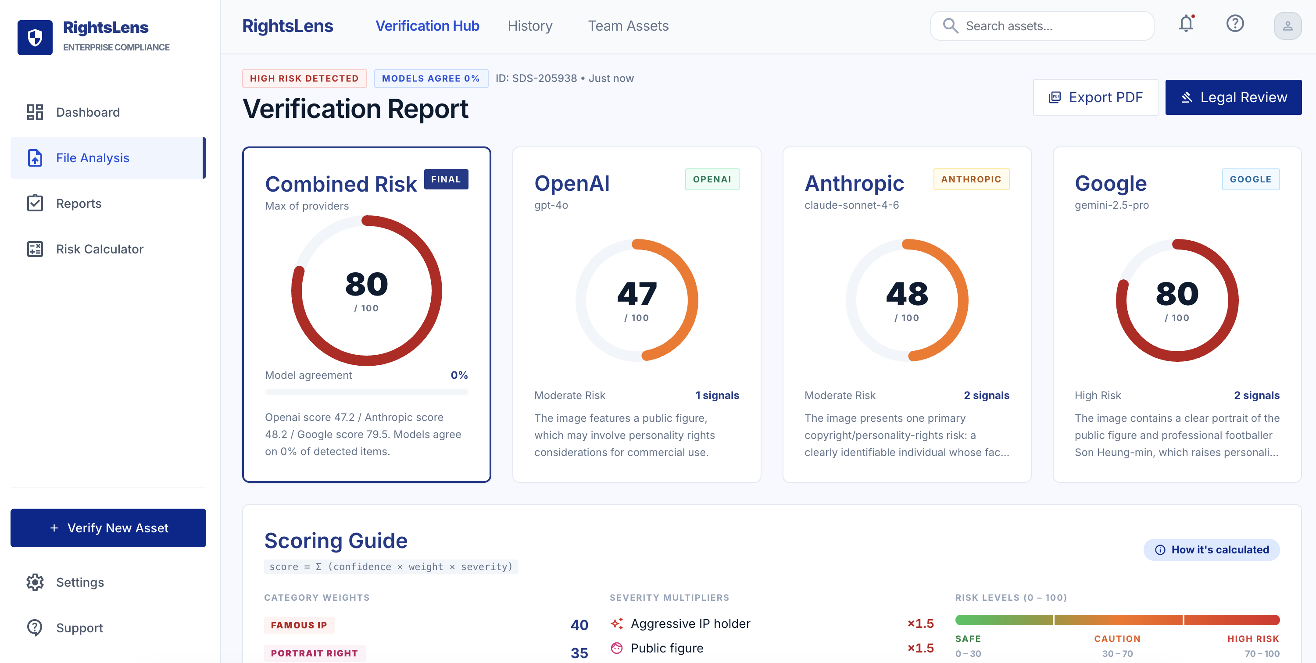This screenshot has width=1316, height=663.
Task: Open the History tab
Action: 530,25
